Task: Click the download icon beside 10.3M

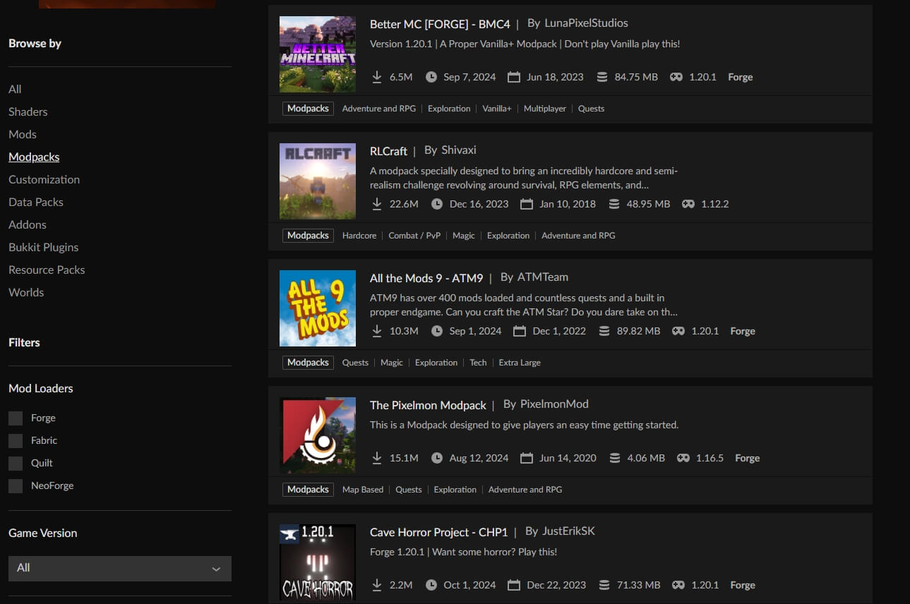Action: click(x=377, y=331)
